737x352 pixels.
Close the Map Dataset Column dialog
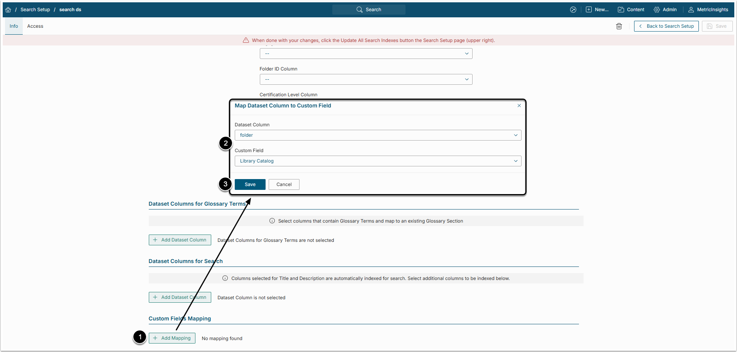tap(519, 106)
